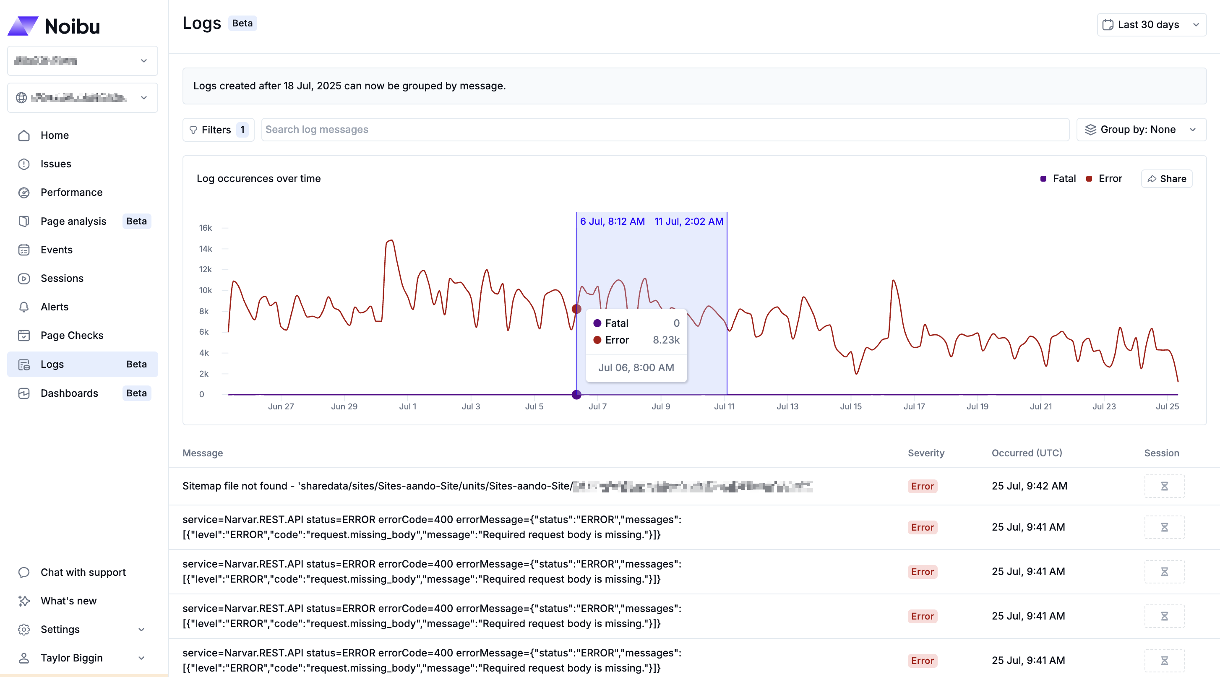Open the Last 30 days date picker
The image size is (1220, 677).
tap(1151, 25)
